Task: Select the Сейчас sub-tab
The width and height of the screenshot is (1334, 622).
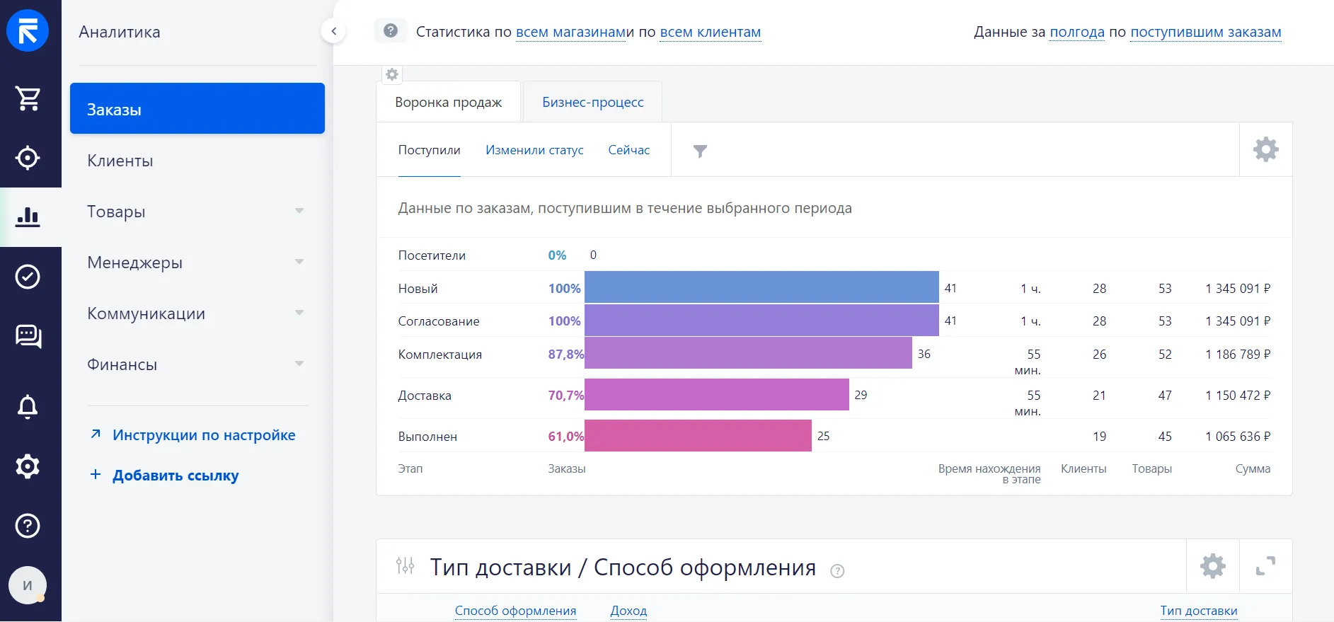Action: click(x=629, y=150)
